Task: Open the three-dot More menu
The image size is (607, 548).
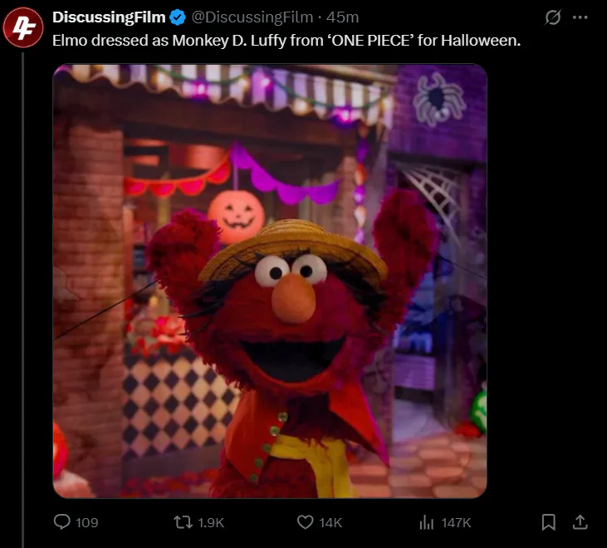Action: click(580, 17)
